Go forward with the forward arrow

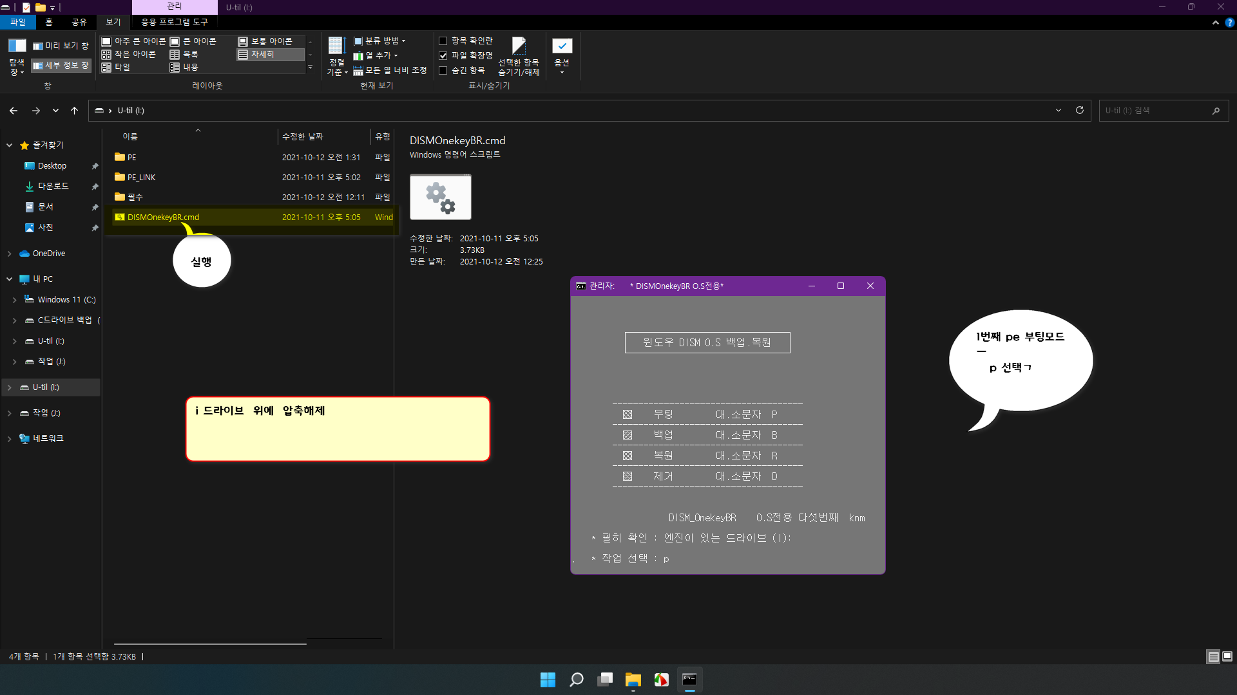[36, 111]
